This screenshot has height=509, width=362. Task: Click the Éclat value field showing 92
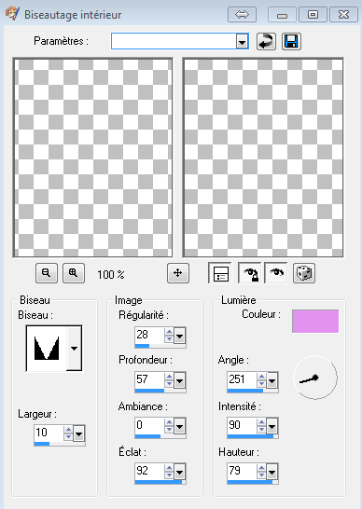pyautogui.click(x=149, y=472)
